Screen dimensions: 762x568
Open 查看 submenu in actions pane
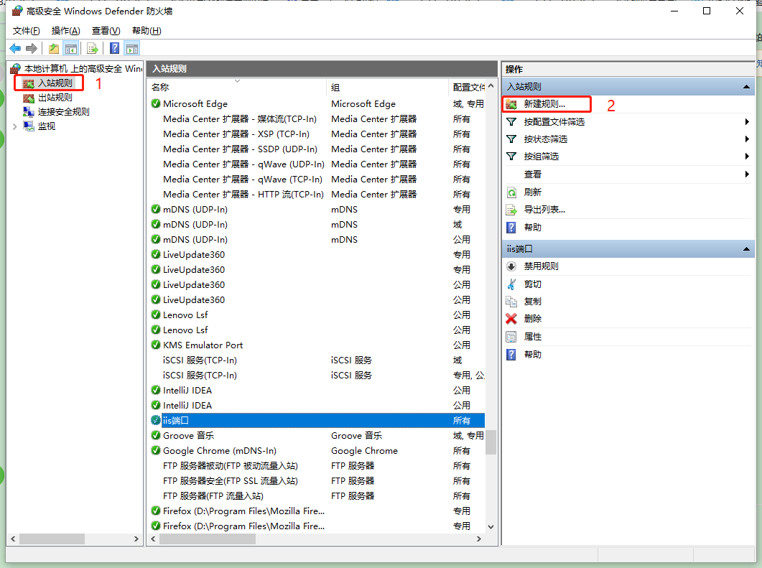pyautogui.click(x=628, y=174)
